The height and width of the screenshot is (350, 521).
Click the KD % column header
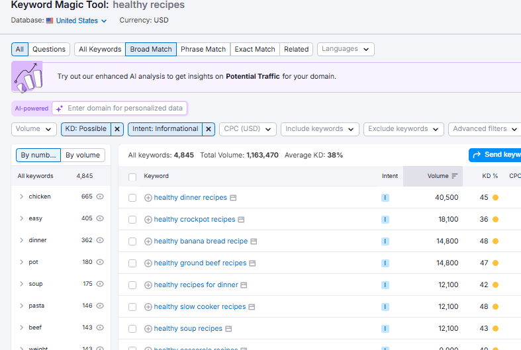click(490, 176)
